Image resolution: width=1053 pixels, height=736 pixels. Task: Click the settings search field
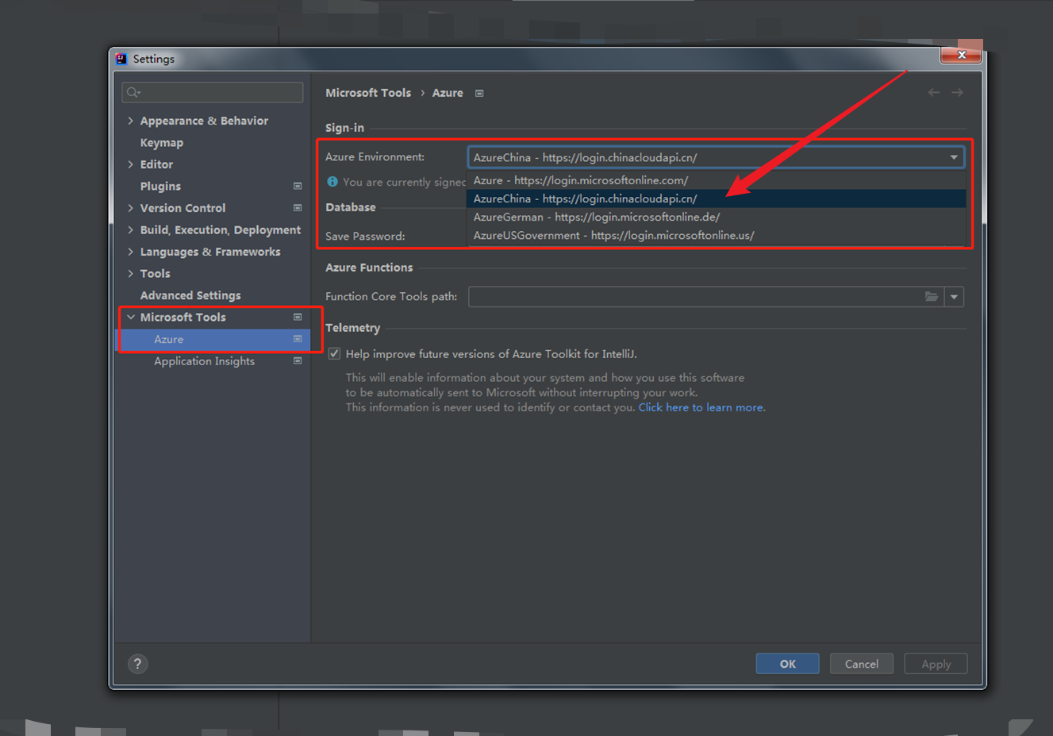point(213,93)
